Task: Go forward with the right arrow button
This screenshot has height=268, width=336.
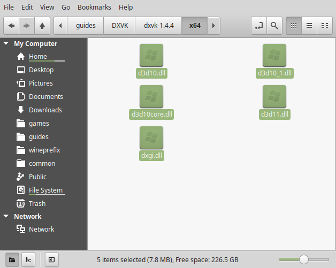Action: 27,26
